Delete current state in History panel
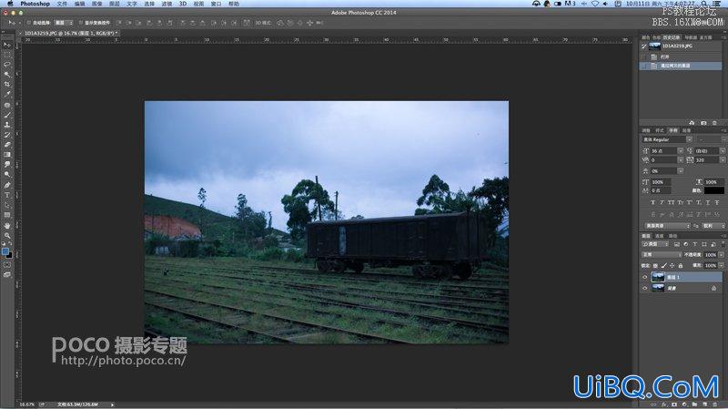Screen dimensions: 728x409 [715, 123]
